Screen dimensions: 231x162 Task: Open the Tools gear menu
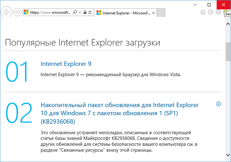(218, 12)
